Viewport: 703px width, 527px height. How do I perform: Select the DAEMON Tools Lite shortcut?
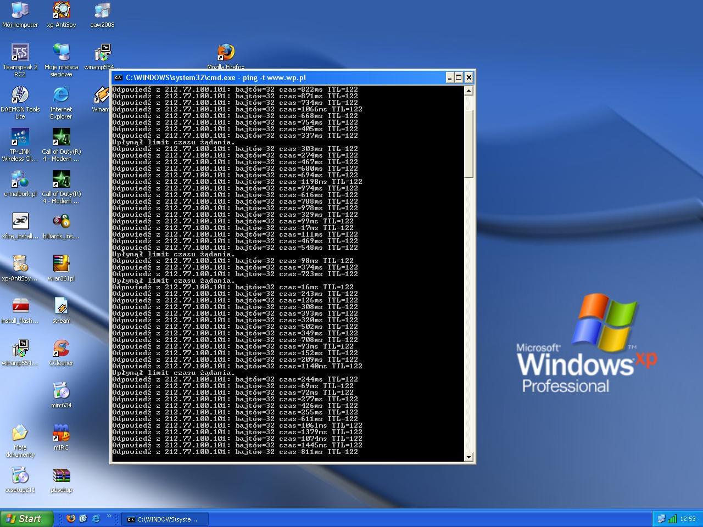point(20,103)
